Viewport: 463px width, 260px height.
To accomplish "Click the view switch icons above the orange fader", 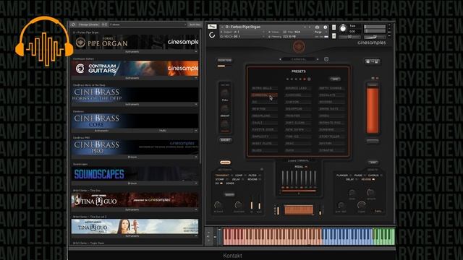I will (x=372, y=61).
